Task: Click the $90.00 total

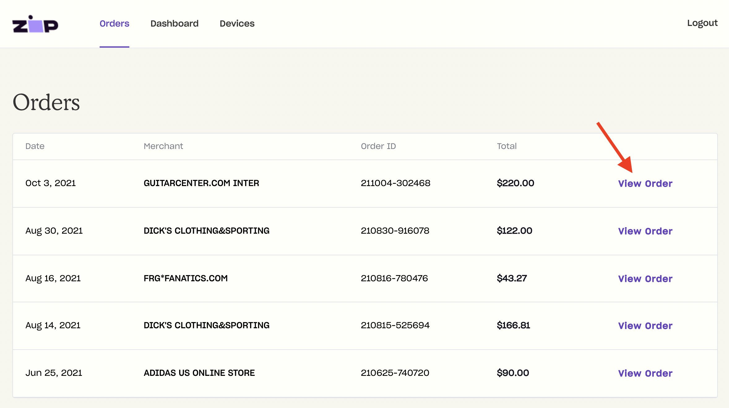Action: tap(513, 373)
